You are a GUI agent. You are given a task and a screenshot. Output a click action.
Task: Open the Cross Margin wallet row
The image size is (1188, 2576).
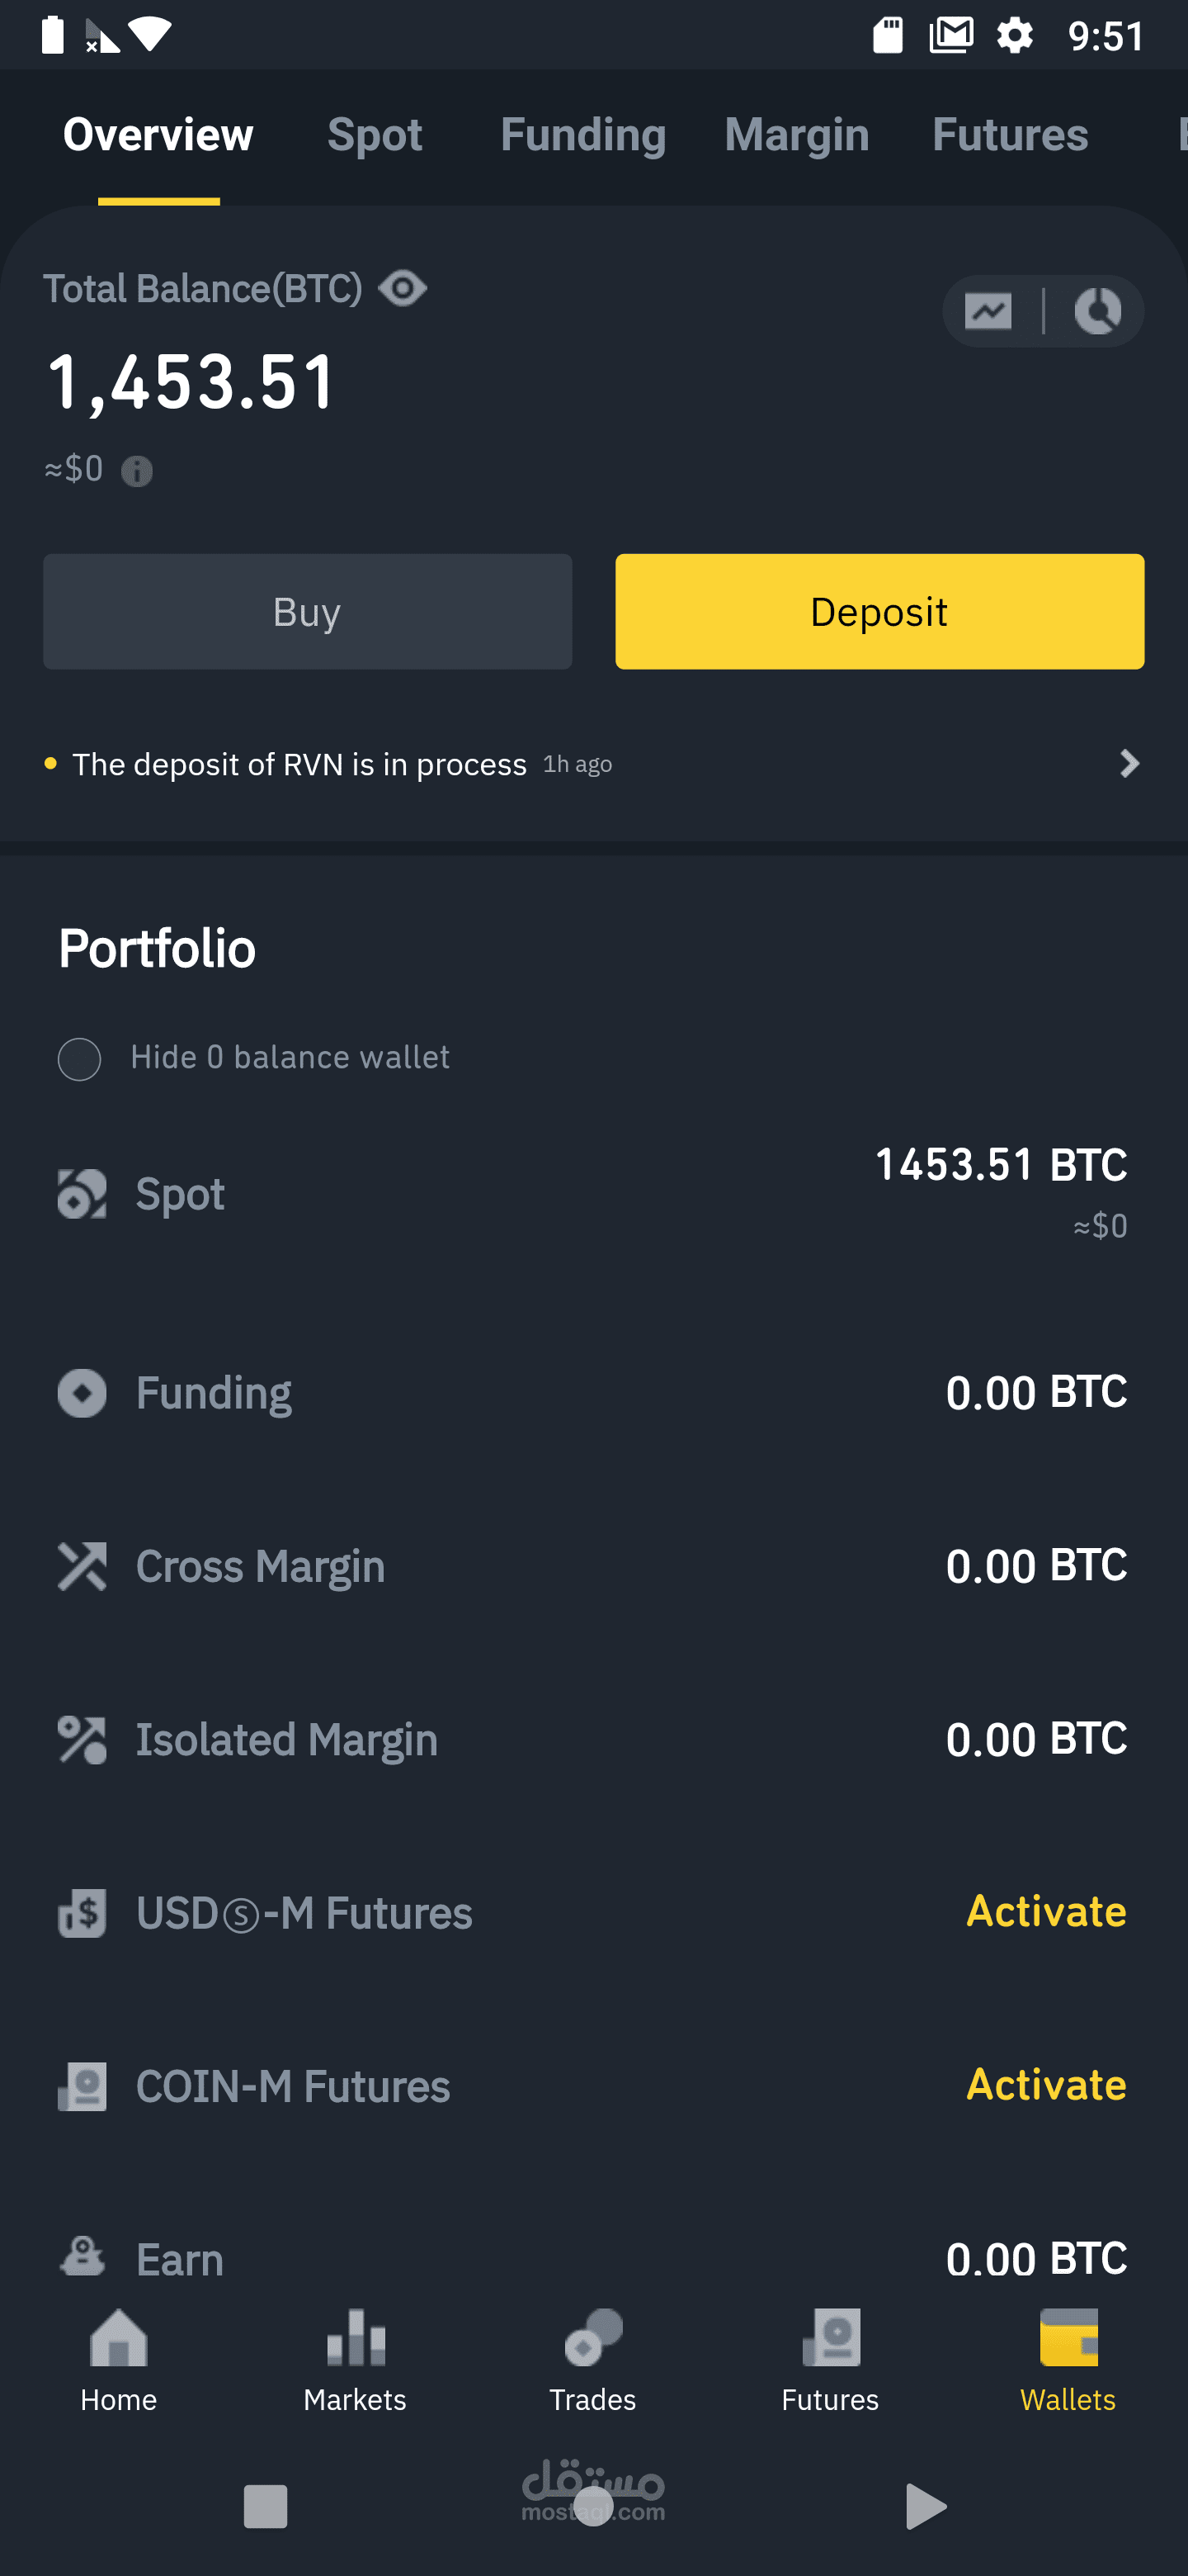[593, 1566]
